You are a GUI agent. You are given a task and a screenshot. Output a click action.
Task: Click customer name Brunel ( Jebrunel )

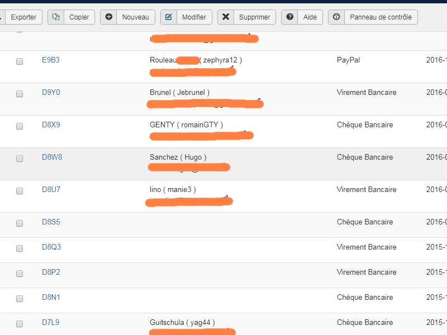179,93
